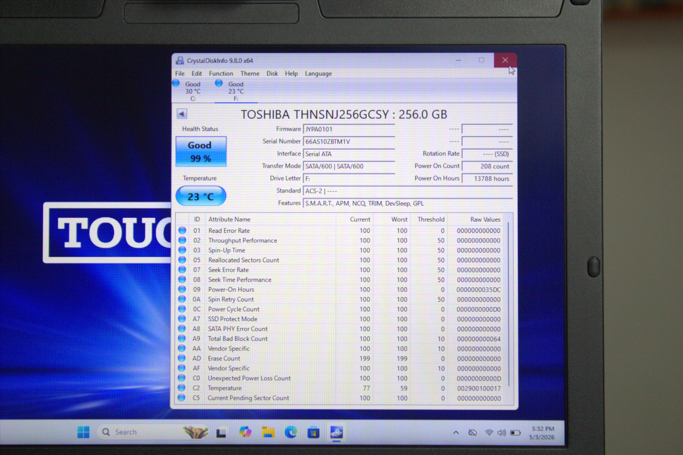
Task: Open the Language menu
Action: pyautogui.click(x=318, y=73)
